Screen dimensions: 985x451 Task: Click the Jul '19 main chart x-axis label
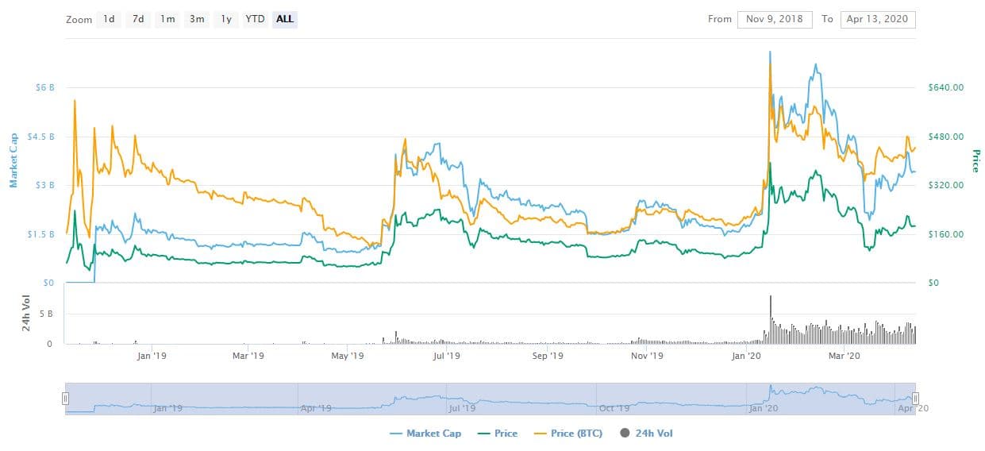447,356
